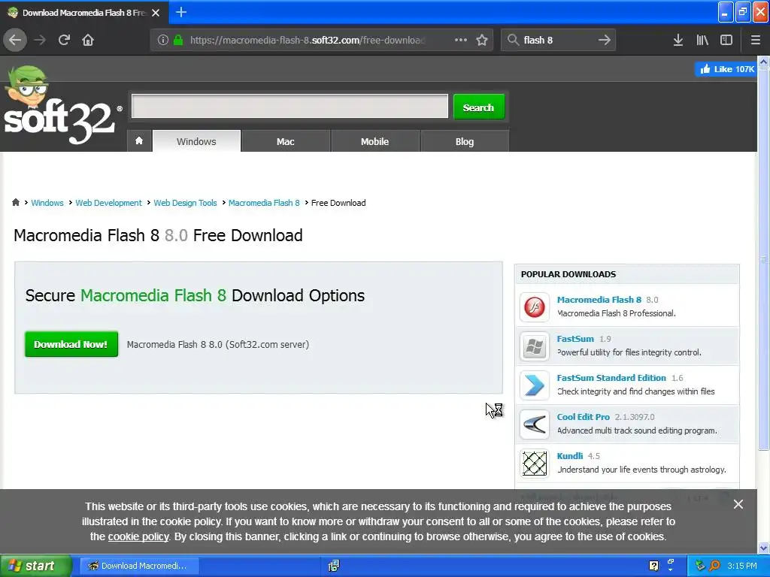Open the Windows breadcrumb link
Image resolution: width=770 pixels, height=577 pixels.
47,203
